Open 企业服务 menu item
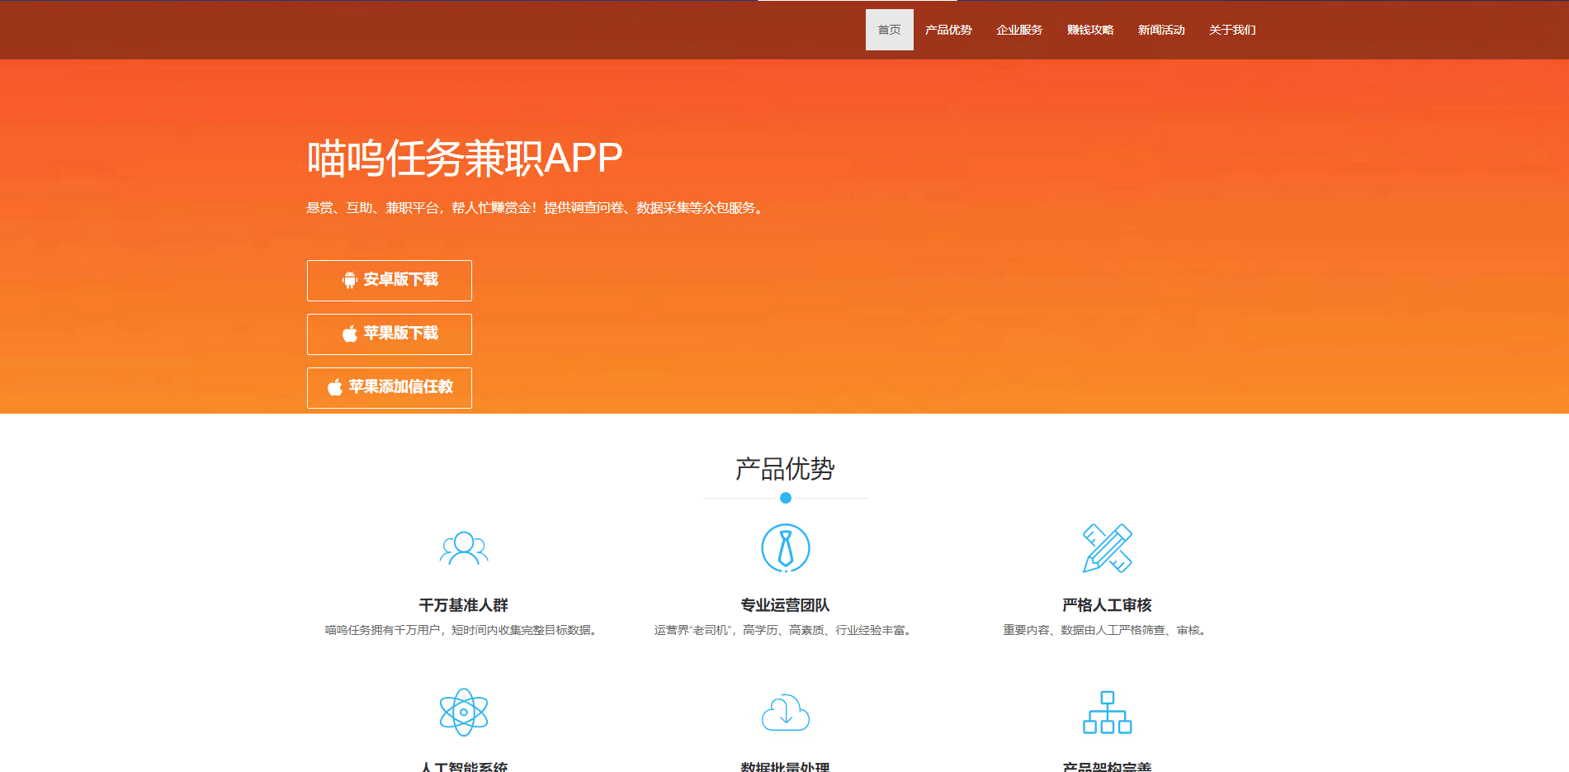Image resolution: width=1569 pixels, height=772 pixels. tap(1019, 30)
